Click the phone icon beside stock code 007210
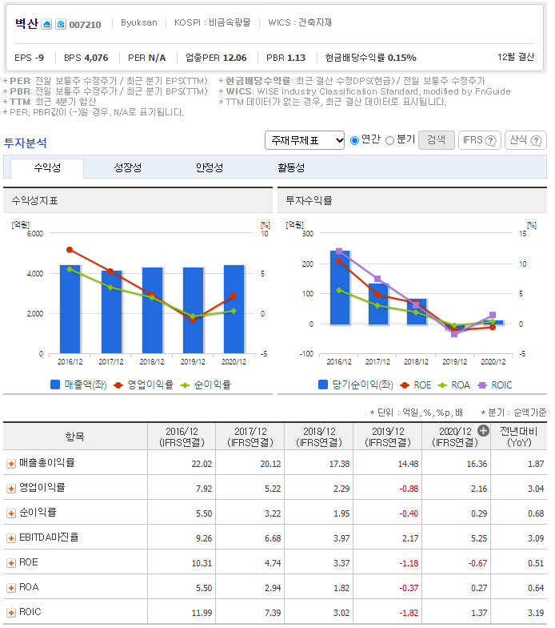The height and width of the screenshot is (628, 555). point(61,24)
